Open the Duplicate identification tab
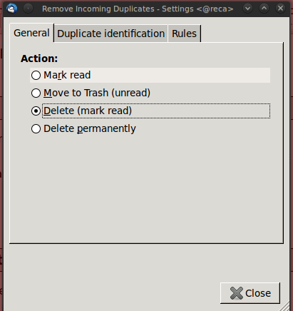This screenshot has width=293, height=311. tap(111, 34)
